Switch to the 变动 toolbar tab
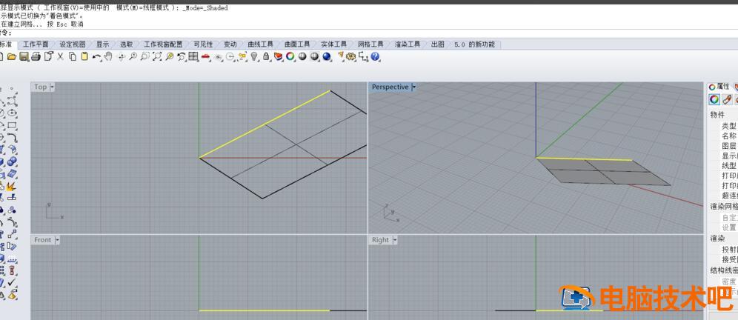738x320 pixels. (230, 44)
